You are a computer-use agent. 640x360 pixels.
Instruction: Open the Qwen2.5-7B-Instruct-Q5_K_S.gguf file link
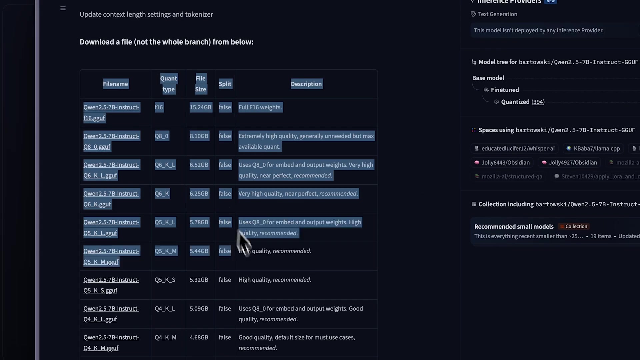(111, 285)
